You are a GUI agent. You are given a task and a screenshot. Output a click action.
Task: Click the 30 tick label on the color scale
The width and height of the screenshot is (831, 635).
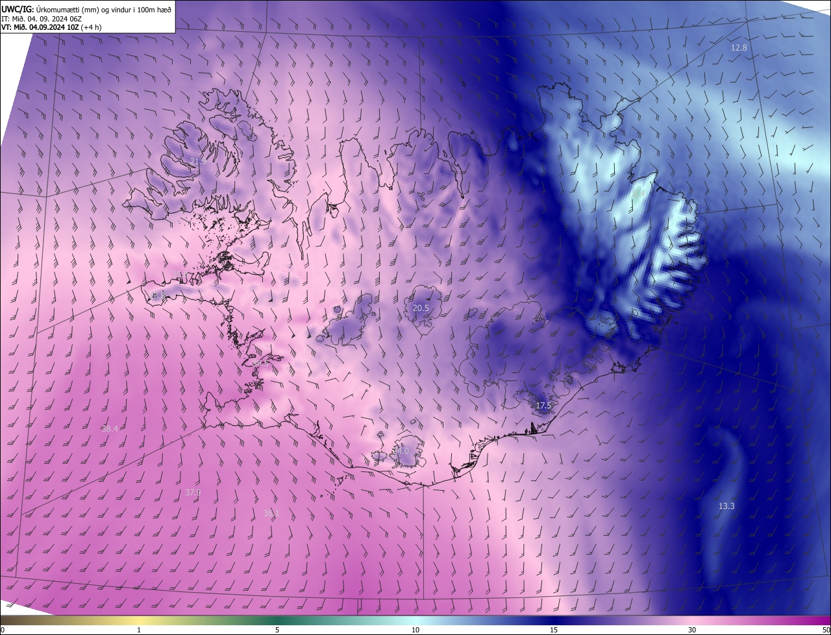692,630
